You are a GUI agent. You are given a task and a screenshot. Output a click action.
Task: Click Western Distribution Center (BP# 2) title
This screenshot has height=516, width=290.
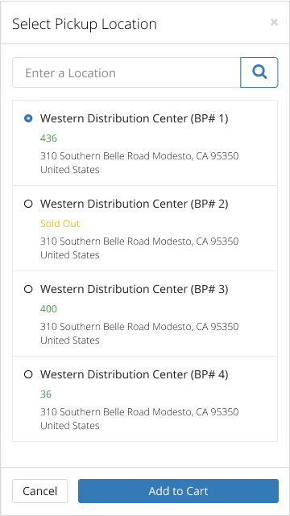[134, 204]
